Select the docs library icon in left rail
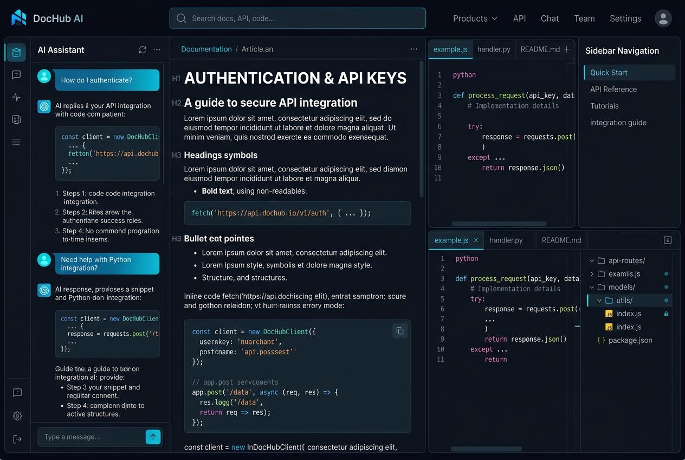685x460 pixels. (x=16, y=52)
